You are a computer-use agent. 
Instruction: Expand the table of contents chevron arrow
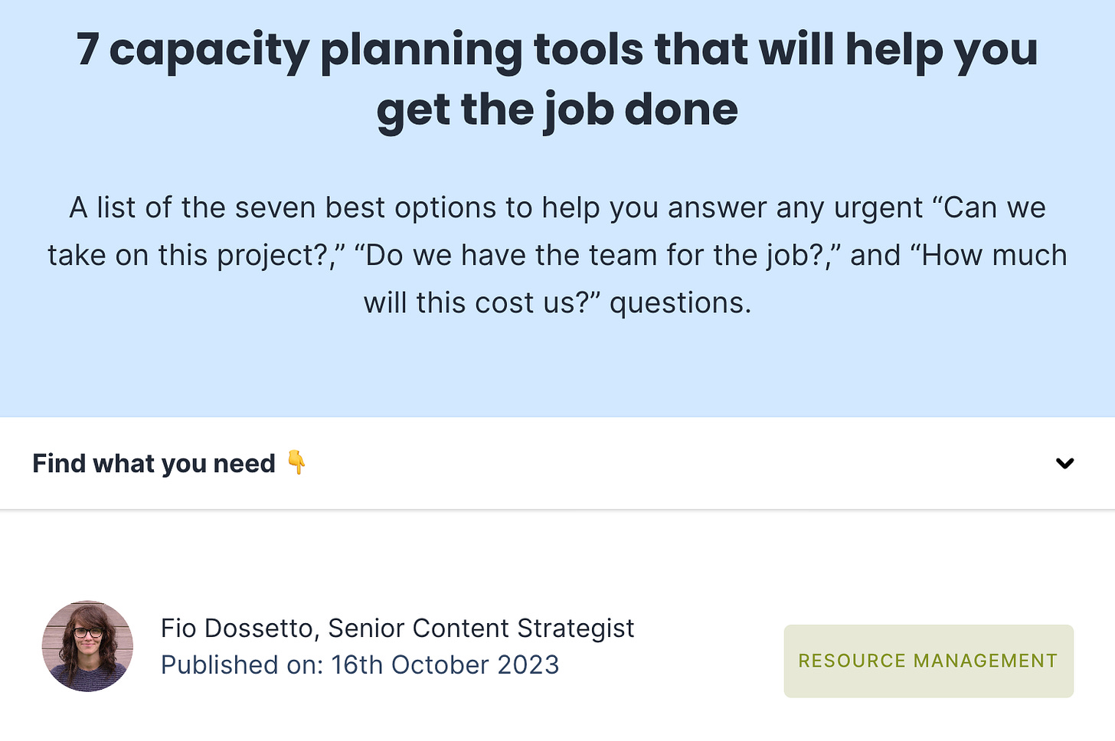click(x=1064, y=463)
